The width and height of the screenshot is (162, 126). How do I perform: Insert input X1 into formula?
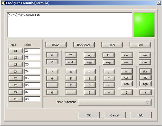pyautogui.click(x=16, y=51)
